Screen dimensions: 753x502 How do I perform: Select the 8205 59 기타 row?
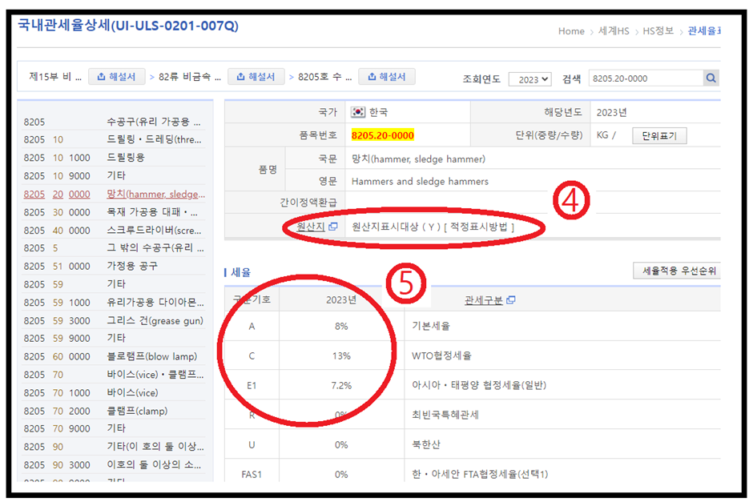point(114,284)
